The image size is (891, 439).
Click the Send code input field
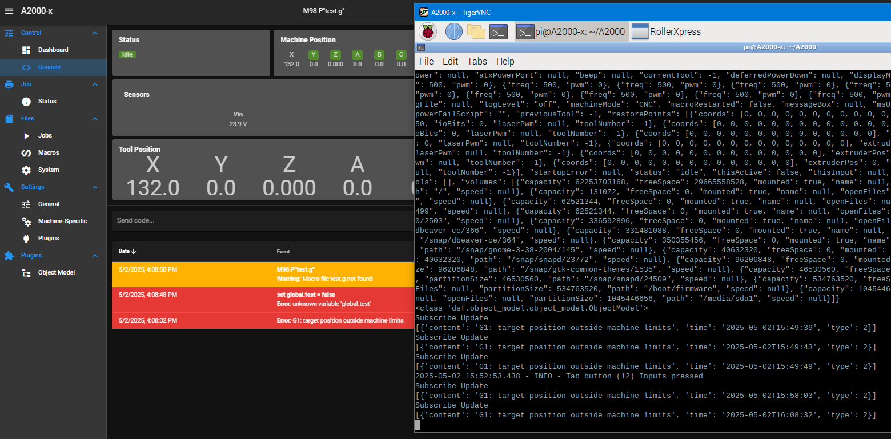point(263,220)
